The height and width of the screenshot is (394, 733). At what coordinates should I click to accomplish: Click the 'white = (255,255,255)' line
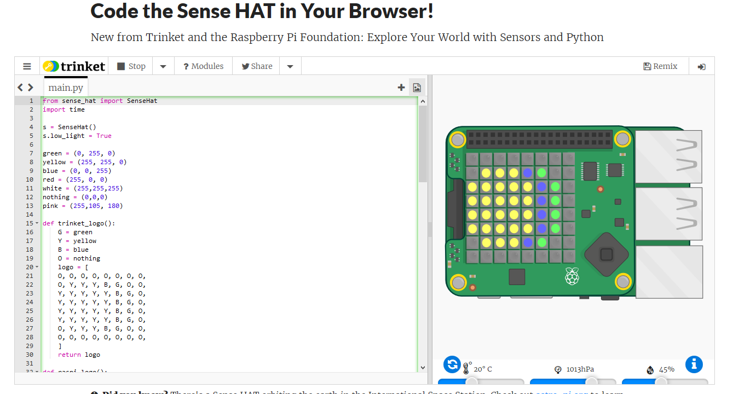point(83,188)
